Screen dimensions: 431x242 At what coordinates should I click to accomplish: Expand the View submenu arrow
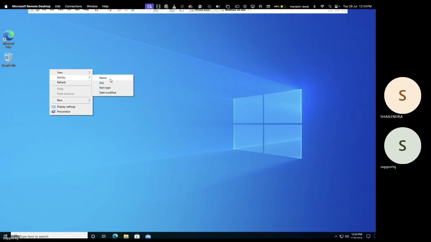[89, 73]
